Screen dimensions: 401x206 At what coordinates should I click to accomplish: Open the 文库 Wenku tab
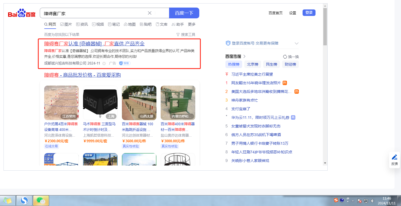[162, 24]
